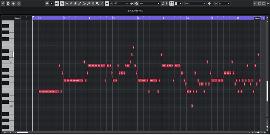Click bar 5 in the ruler

coord(114,18)
